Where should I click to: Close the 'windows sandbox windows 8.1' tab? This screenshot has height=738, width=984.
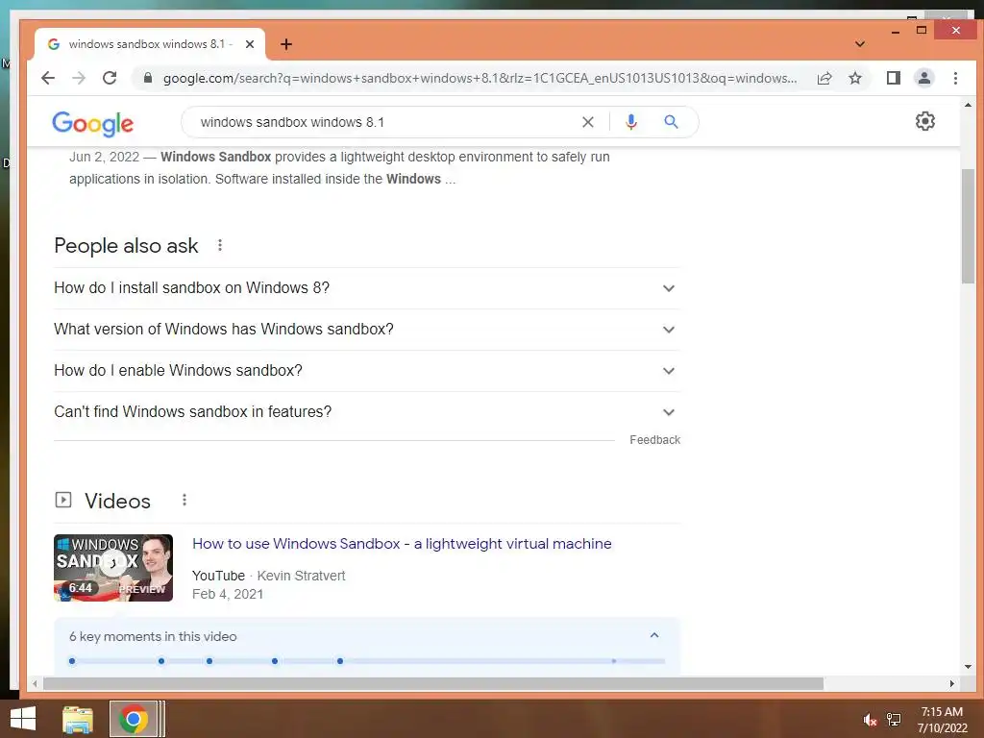(x=250, y=44)
